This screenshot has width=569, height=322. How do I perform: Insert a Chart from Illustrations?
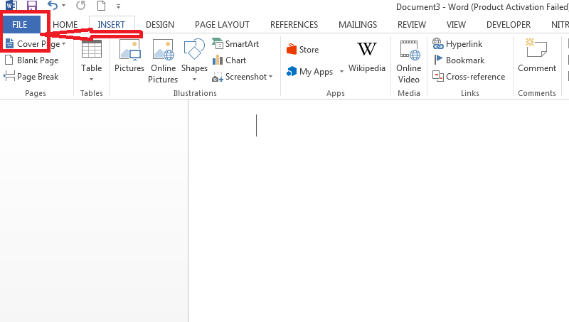[229, 60]
